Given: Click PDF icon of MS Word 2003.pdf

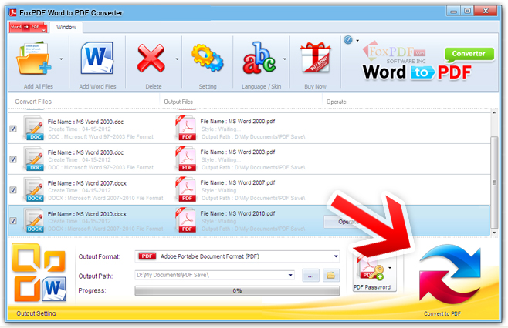Looking at the screenshot, I should [x=186, y=159].
